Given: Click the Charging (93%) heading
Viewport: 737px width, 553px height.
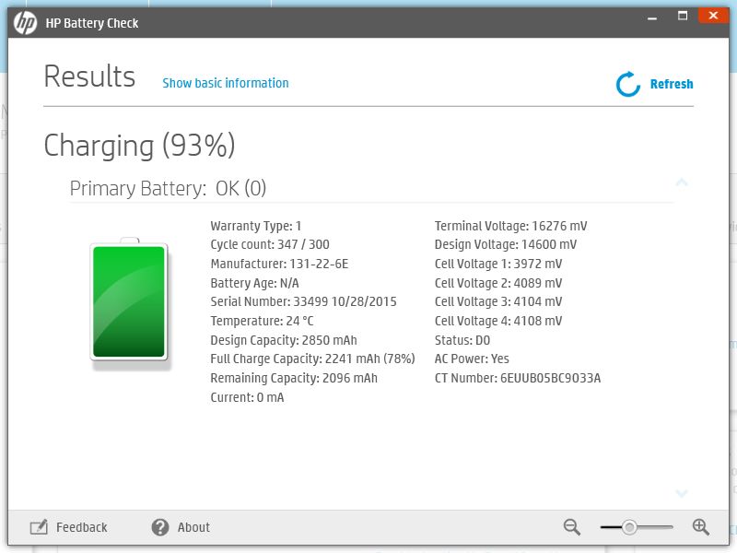Looking at the screenshot, I should click(139, 146).
